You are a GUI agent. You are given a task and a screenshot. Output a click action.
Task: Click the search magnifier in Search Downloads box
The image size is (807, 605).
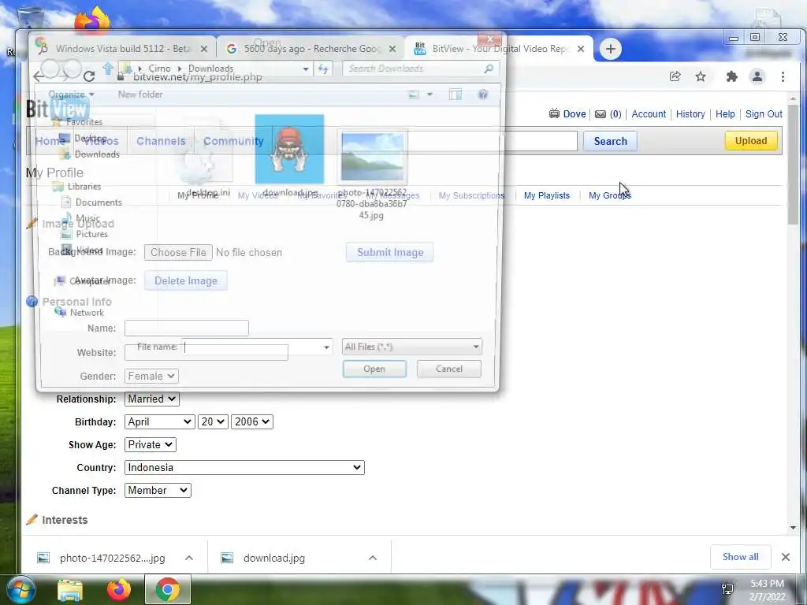click(489, 69)
